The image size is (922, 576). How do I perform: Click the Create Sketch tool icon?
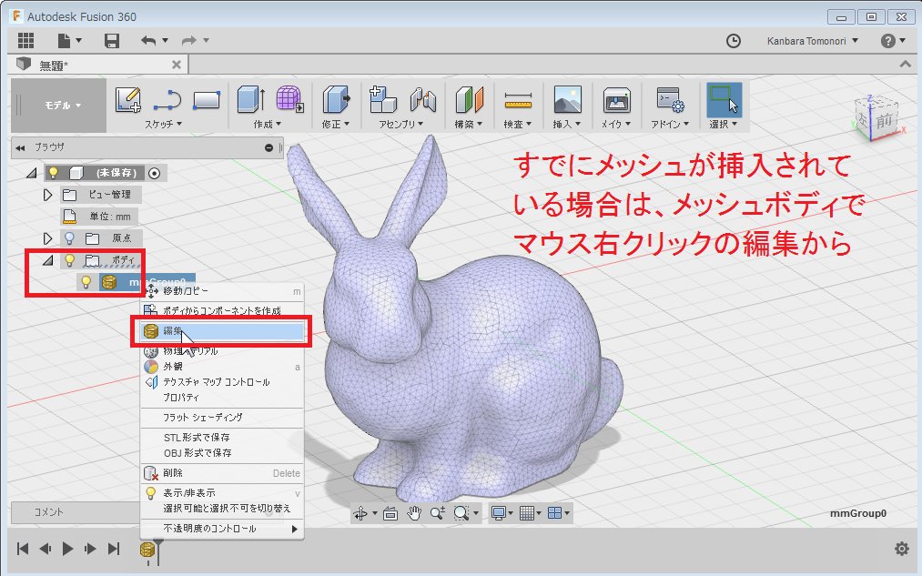[x=128, y=100]
